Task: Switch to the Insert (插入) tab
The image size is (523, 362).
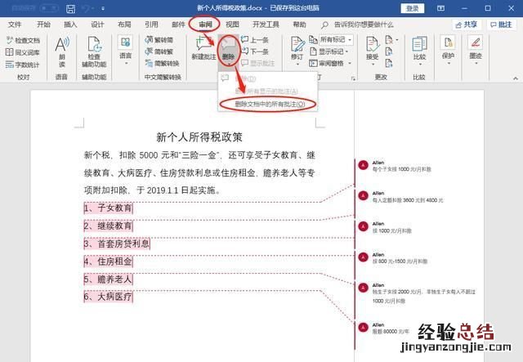Action: (70, 25)
